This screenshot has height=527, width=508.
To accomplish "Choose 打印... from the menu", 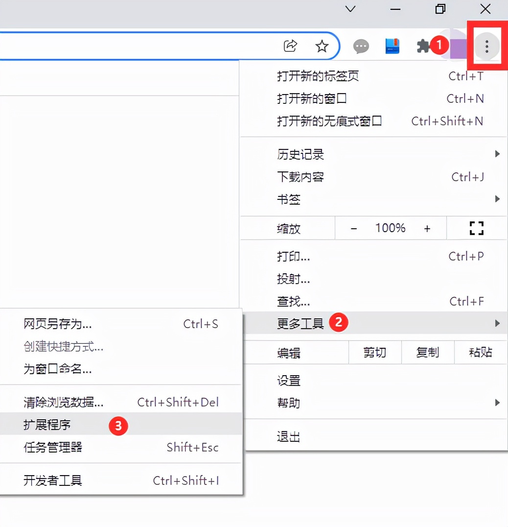I will (x=373, y=257).
